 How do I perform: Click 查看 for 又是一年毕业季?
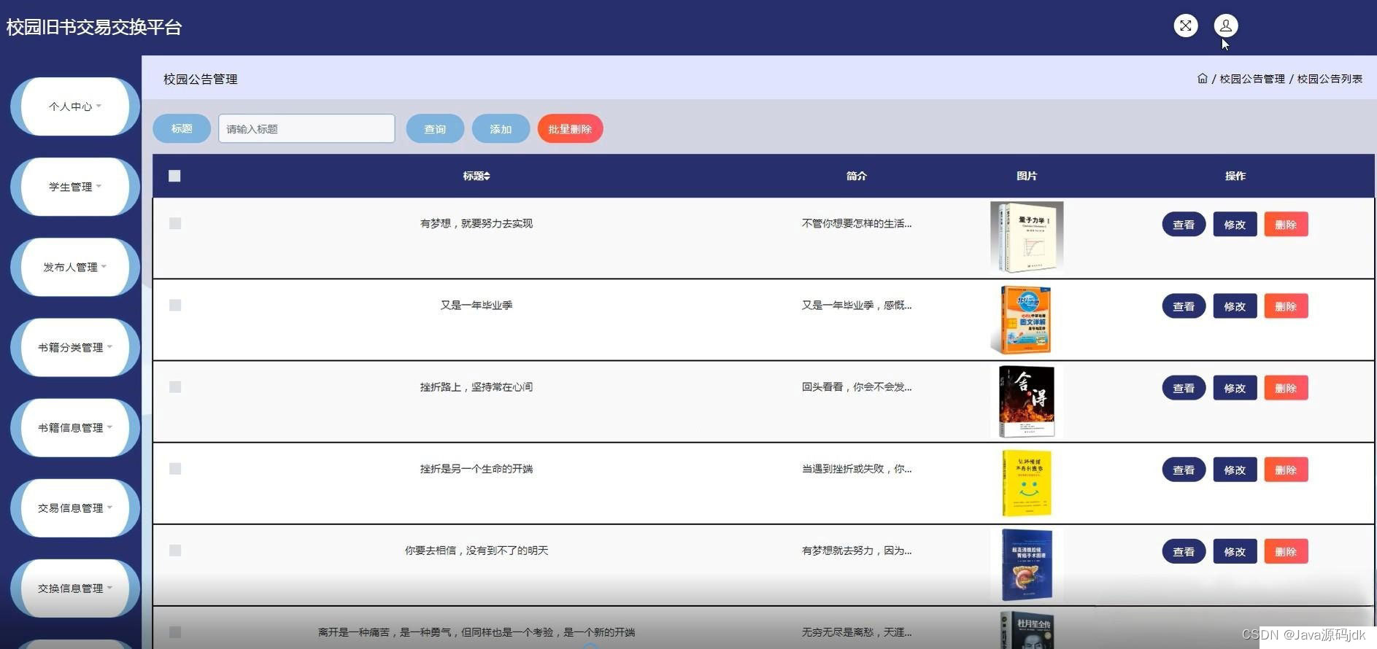1184,306
